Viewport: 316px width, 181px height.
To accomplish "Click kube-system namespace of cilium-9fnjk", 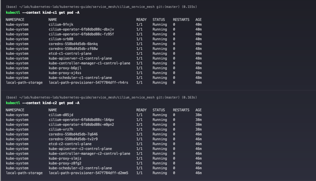I will pos(17,25).
